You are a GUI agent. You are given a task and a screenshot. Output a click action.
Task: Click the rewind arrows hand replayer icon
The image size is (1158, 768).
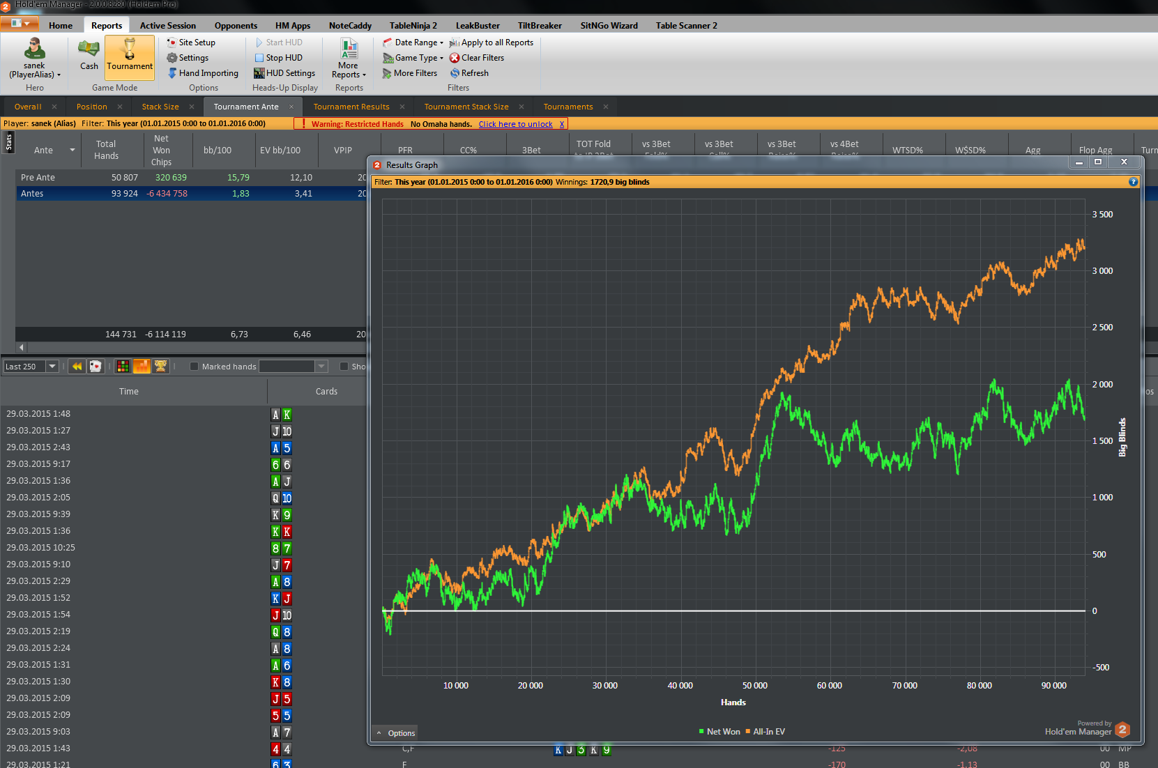(77, 366)
